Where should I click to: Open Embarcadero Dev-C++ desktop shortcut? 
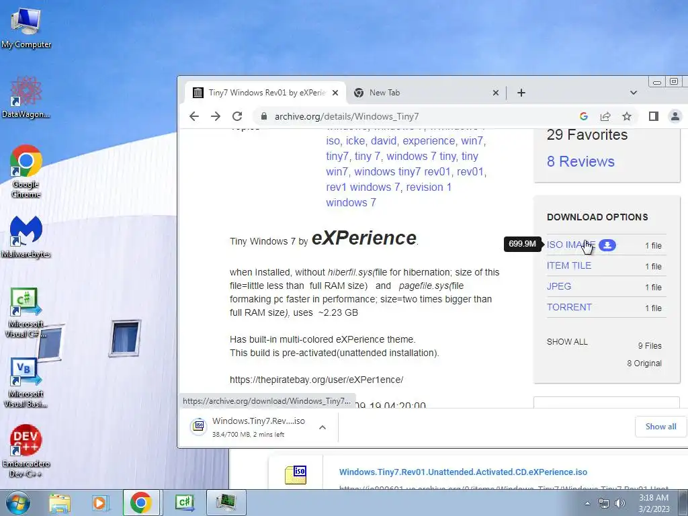click(x=26, y=451)
